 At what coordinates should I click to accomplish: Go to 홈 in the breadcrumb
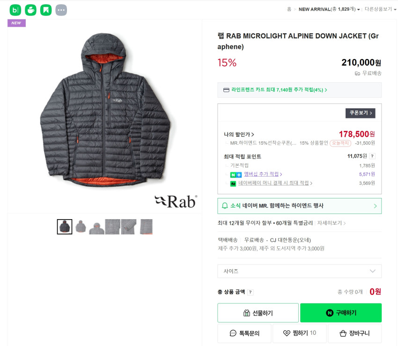(x=289, y=9)
